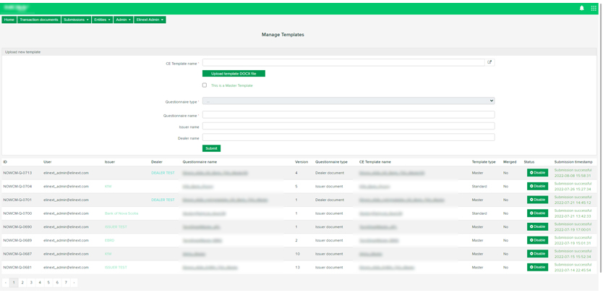This screenshot has height=293, width=603.
Task: Expand the Submissions menu
Action: pyautogui.click(x=76, y=20)
